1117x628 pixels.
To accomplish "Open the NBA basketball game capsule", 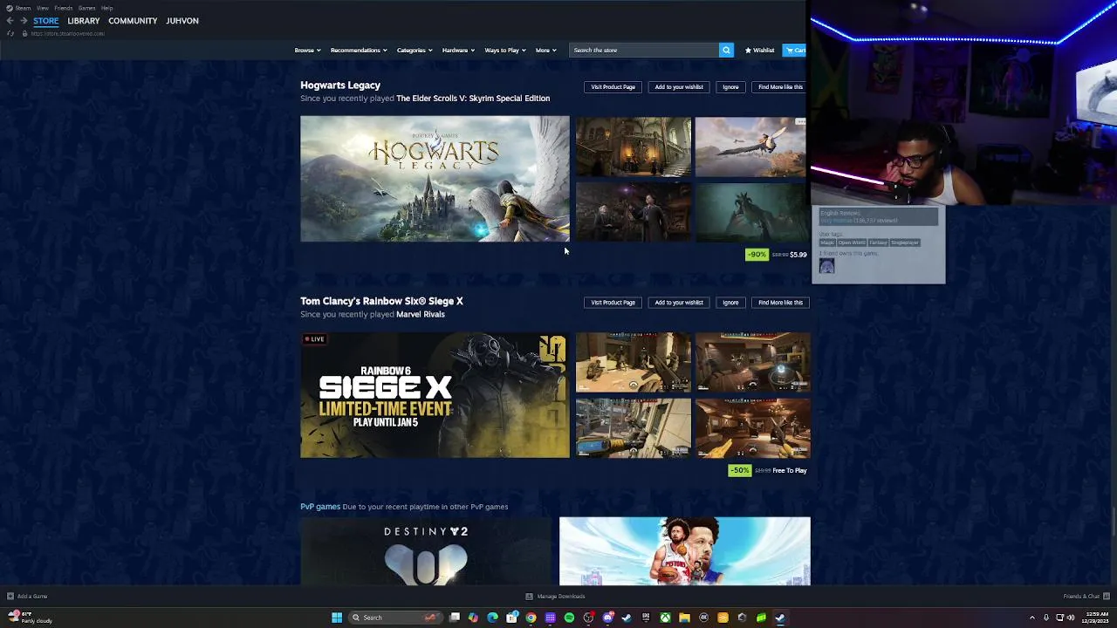I will pos(685,551).
